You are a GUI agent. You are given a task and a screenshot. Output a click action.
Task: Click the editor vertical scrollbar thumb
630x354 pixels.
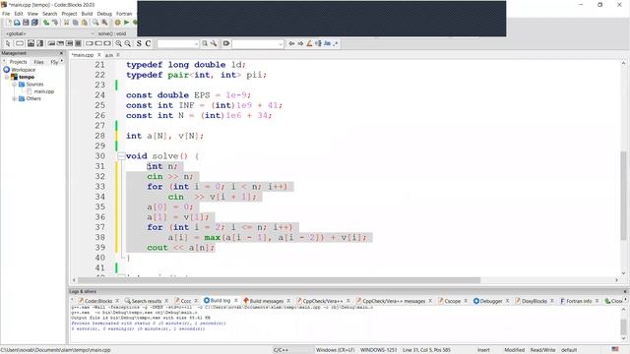click(623, 196)
